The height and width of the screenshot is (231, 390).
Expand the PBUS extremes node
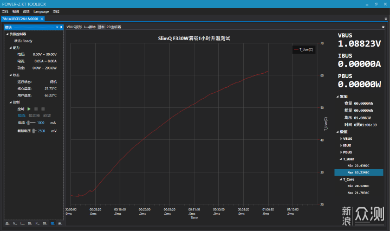[x=341, y=152]
